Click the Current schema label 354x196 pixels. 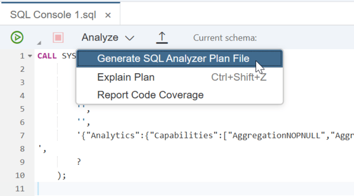tap(225, 38)
